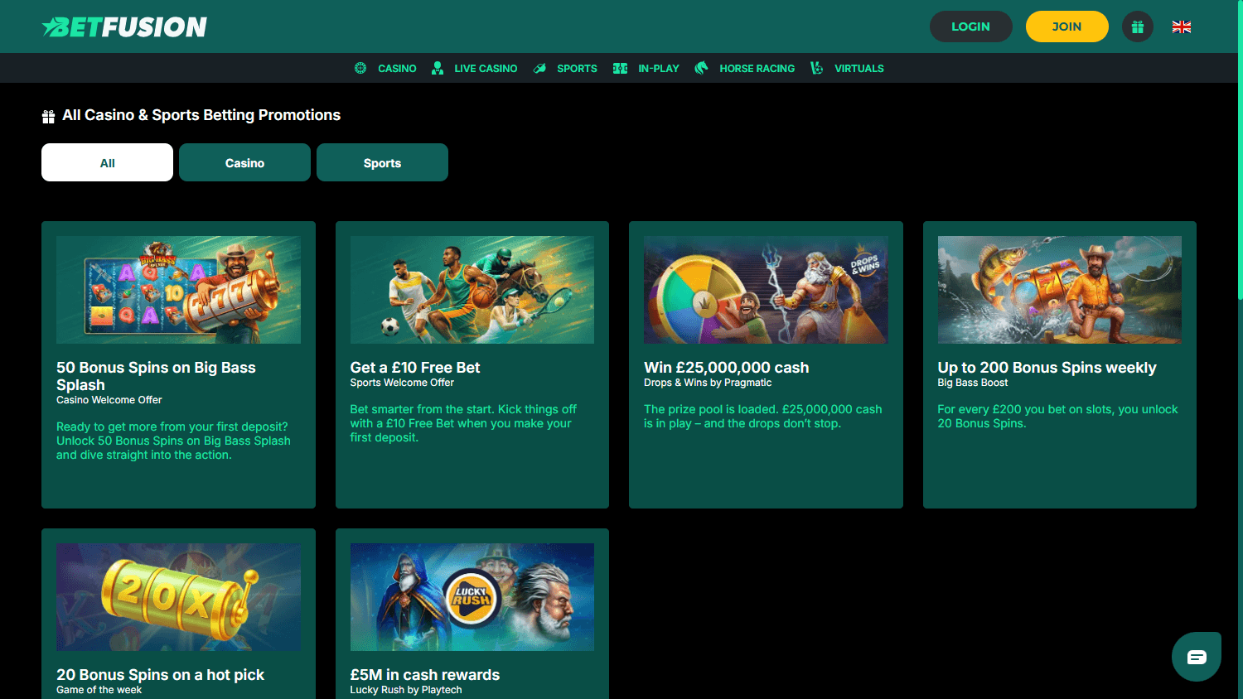
Task: Open 'Up to 200 Bonus Spins weekly' offer
Action: click(x=1047, y=368)
